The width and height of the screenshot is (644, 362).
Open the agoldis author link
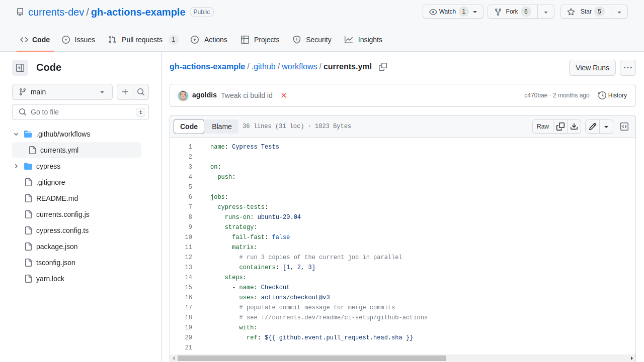pyautogui.click(x=204, y=95)
